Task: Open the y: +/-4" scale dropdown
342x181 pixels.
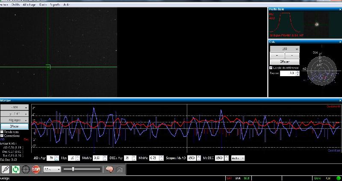Action: click(x=15, y=114)
